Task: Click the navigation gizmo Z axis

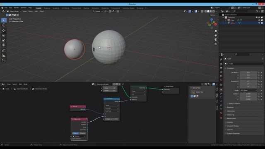Action: tap(212, 19)
